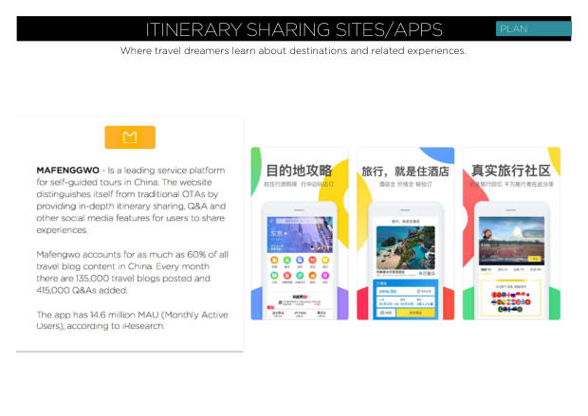Click the 真实旅行社区 heading text
588x416 pixels.
(x=511, y=171)
